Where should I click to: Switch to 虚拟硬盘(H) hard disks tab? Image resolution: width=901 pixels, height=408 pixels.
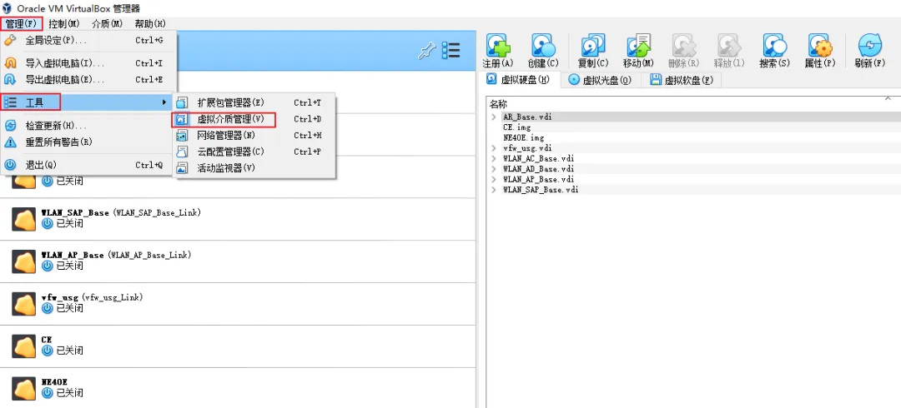pyautogui.click(x=520, y=80)
